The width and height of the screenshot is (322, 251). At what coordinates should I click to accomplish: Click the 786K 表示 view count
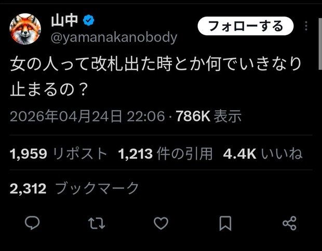[209, 116]
